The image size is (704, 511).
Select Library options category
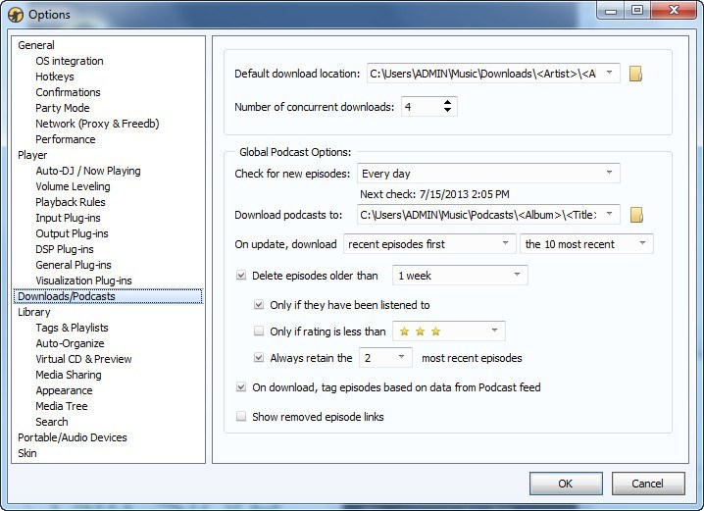point(33,312)
